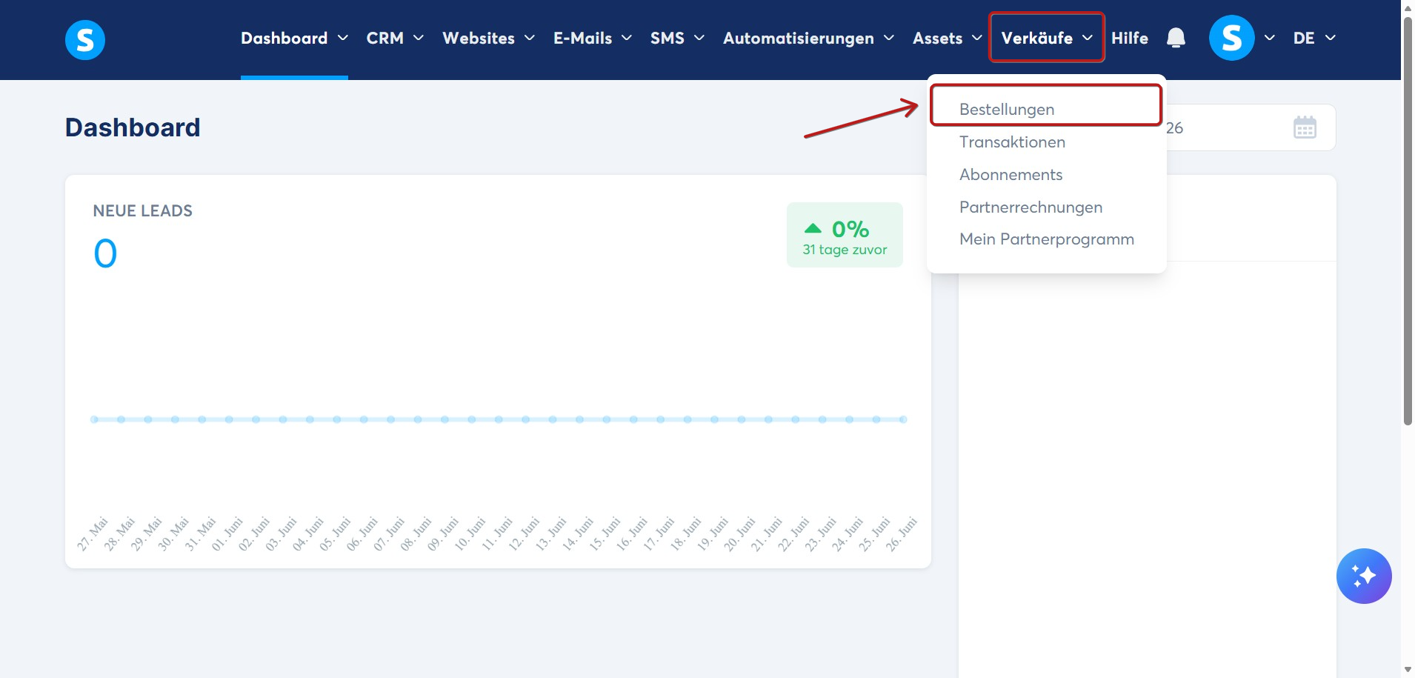
Task: Open the E-Mails dropdown
Action: point(593,38)
